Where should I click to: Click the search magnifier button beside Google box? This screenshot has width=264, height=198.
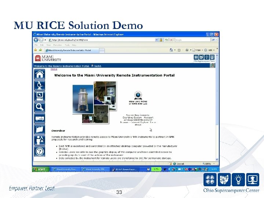pos(213,40)
